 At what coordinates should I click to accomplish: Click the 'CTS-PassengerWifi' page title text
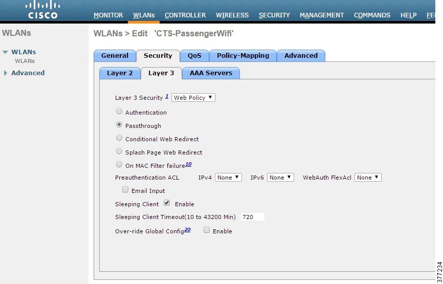[x=194, y=34]
